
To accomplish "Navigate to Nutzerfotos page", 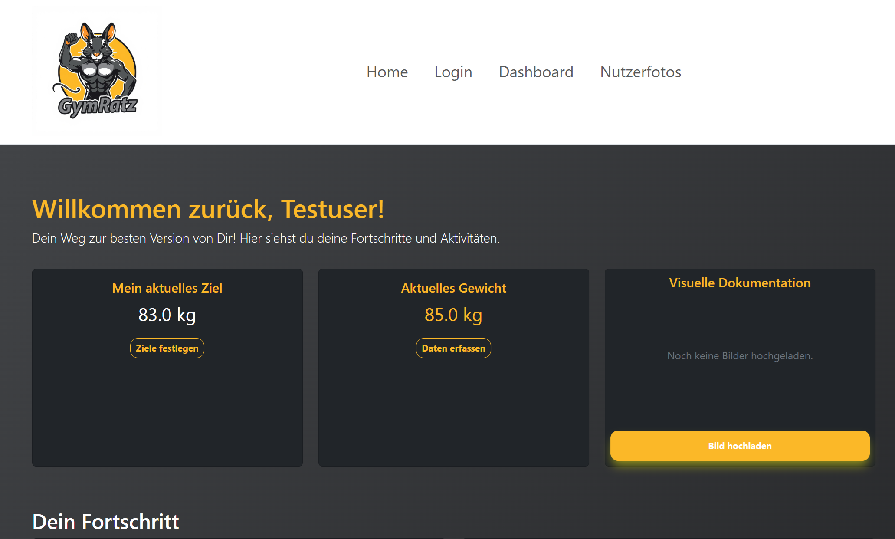I will pos(640,72).
